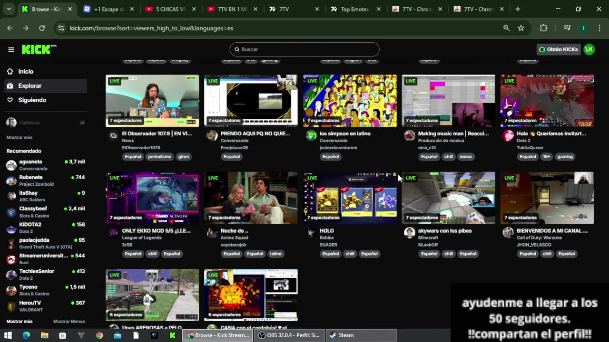
Task: Open Chrome media control icon
Action: [x=567, y=28]
